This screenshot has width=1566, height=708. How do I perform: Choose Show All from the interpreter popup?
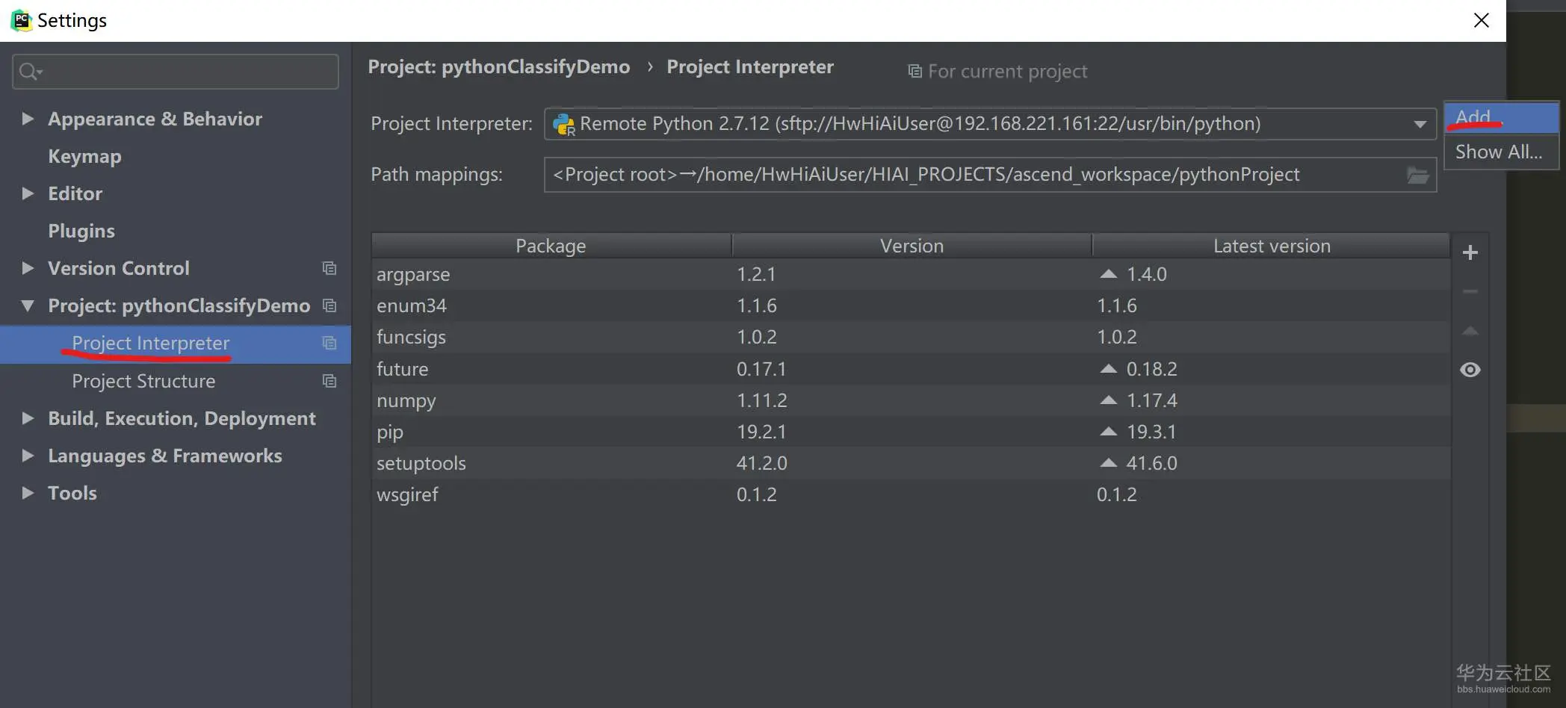tap(1499, 152)
